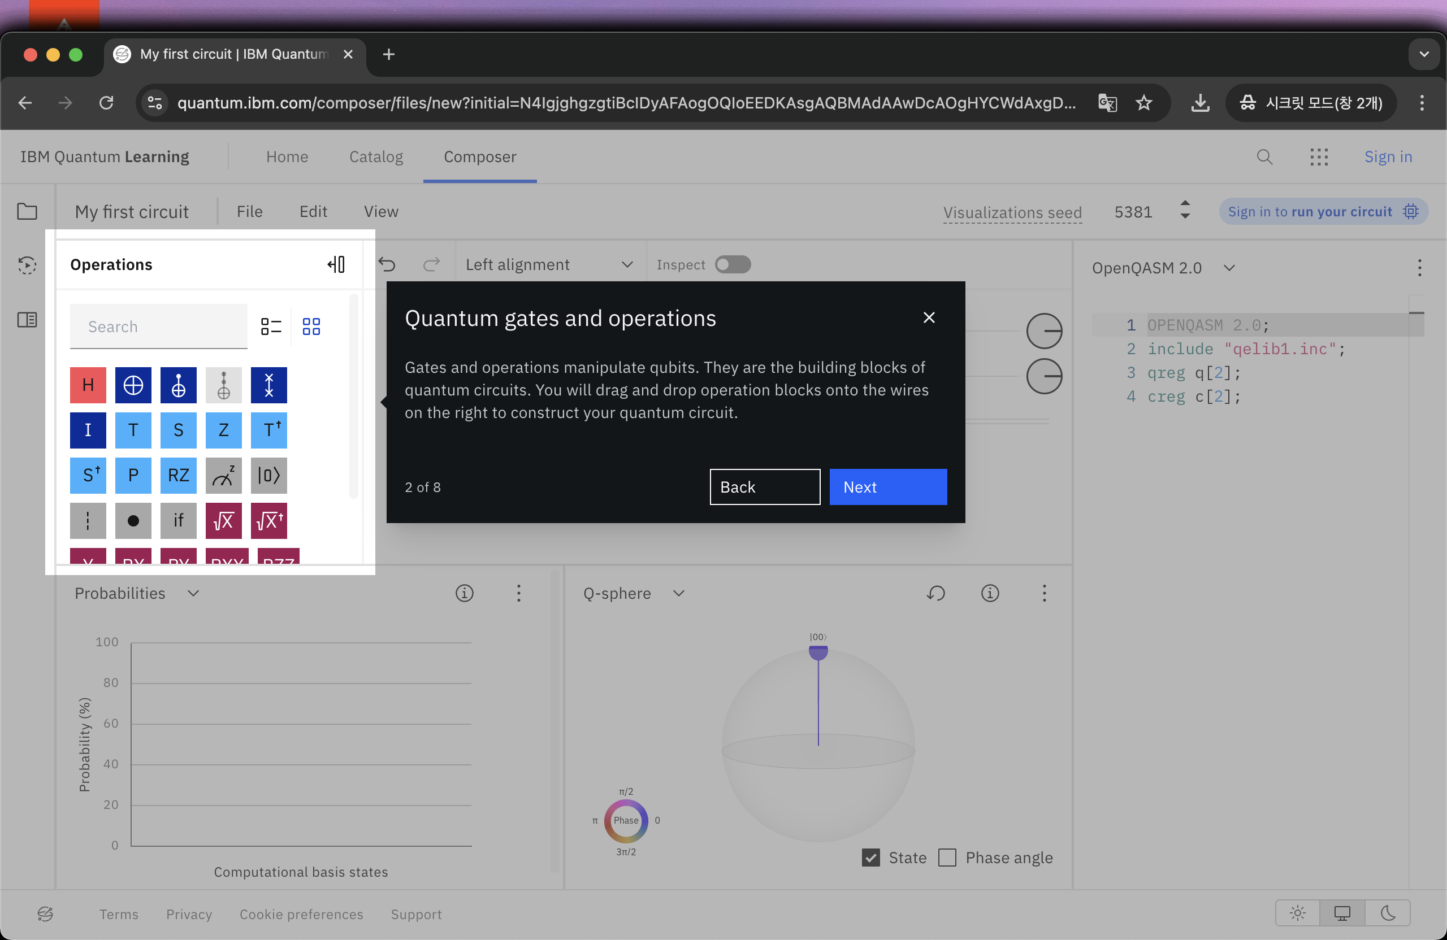
Task: Click the Sign in link
Action: tap(1388, 157)
